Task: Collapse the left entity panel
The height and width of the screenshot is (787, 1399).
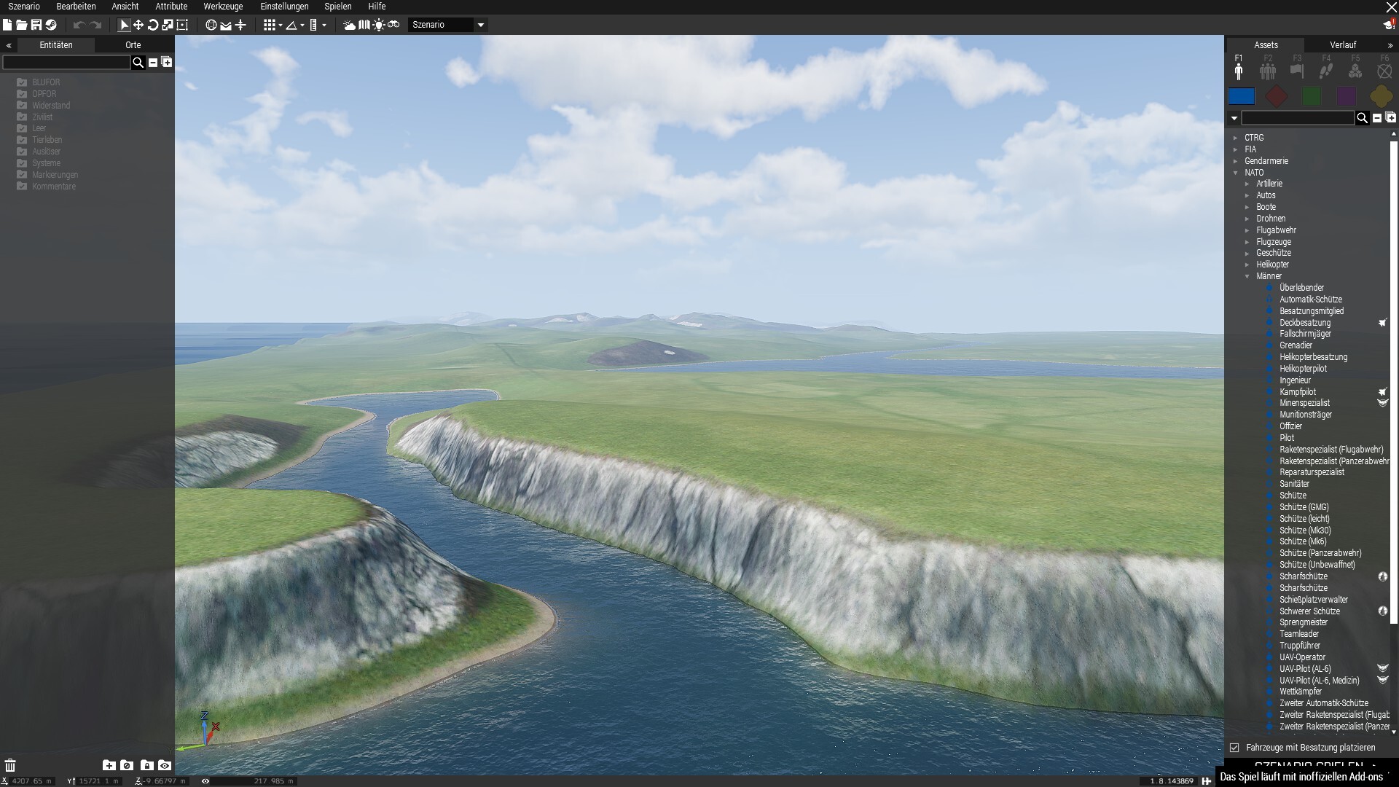Action: point(8,45)
